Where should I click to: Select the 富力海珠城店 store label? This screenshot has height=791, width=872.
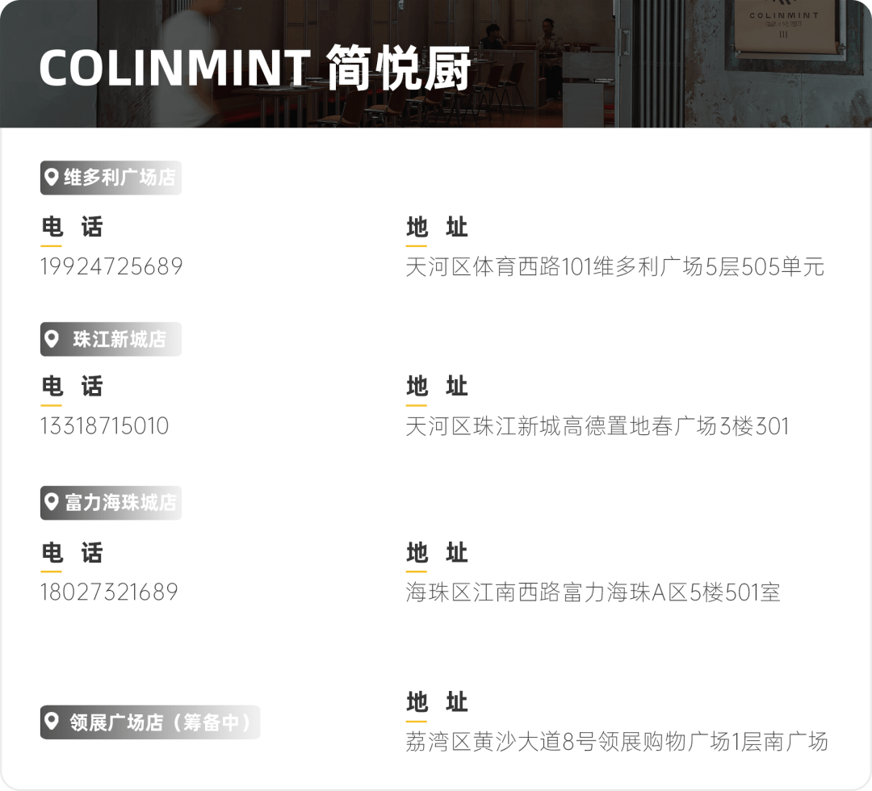pyautogui.click(x=111, y=503)
